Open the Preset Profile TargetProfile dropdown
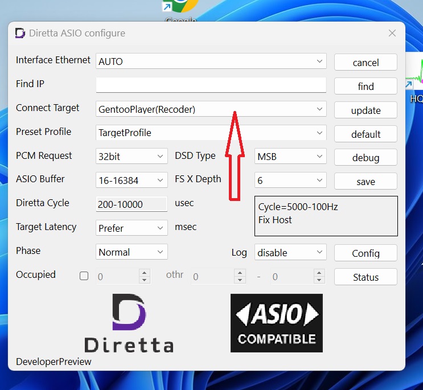The width and height of the screenshot is (423, 390). tap(211, 133)
